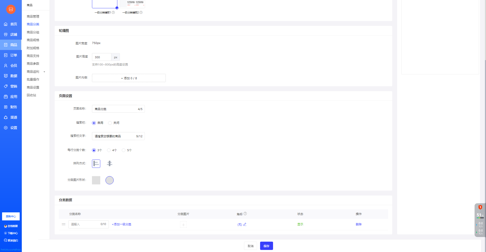Screen dimensions: 486x252
Task: Click the box icon beside 应用
Action: pyautogui.click(x=6, y=97)
